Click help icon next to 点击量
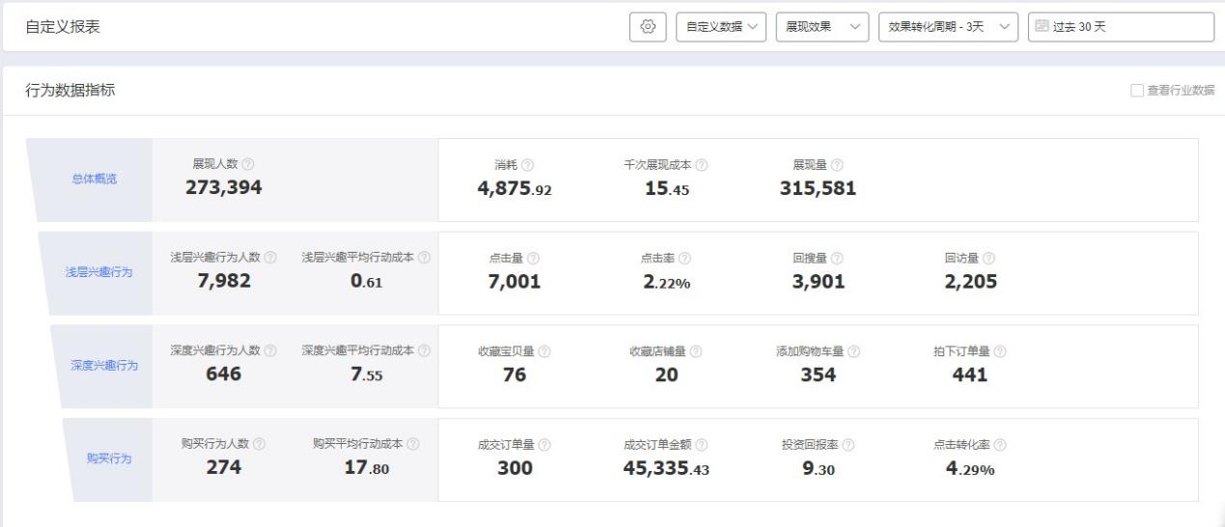 [x=533, y=259]
